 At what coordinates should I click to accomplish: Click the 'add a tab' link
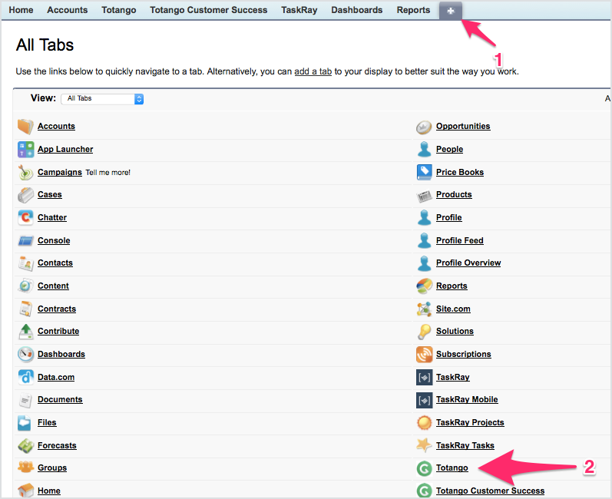(x=313, y=72)
